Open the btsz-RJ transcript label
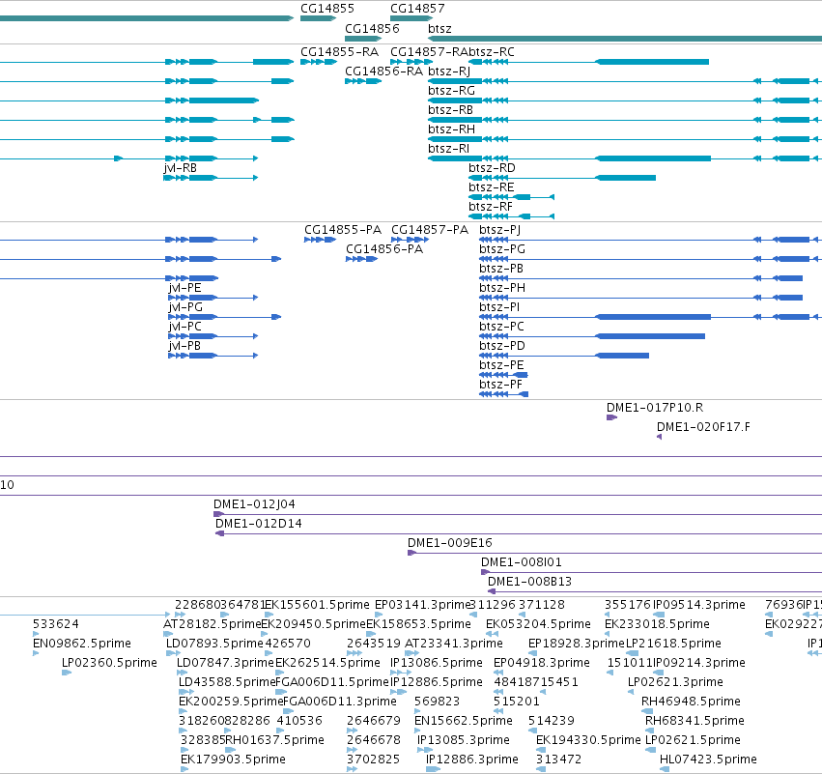This screenshot has height=774, width=822. point(449,72)
